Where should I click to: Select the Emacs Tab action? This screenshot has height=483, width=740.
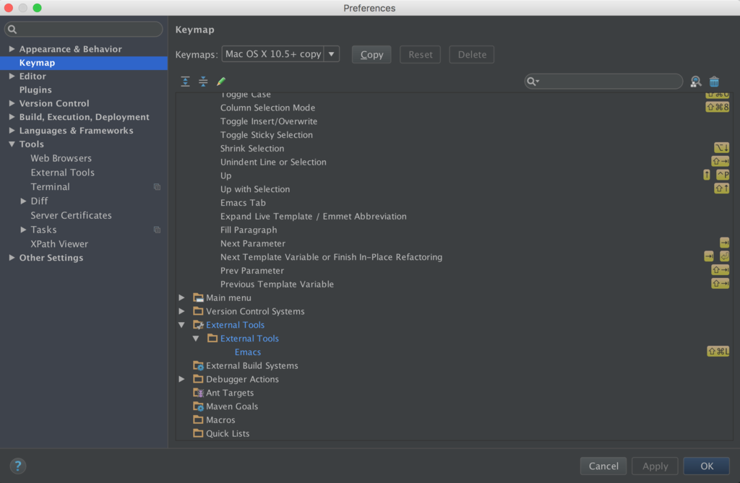pyautogui.click(x=243, y=203)
